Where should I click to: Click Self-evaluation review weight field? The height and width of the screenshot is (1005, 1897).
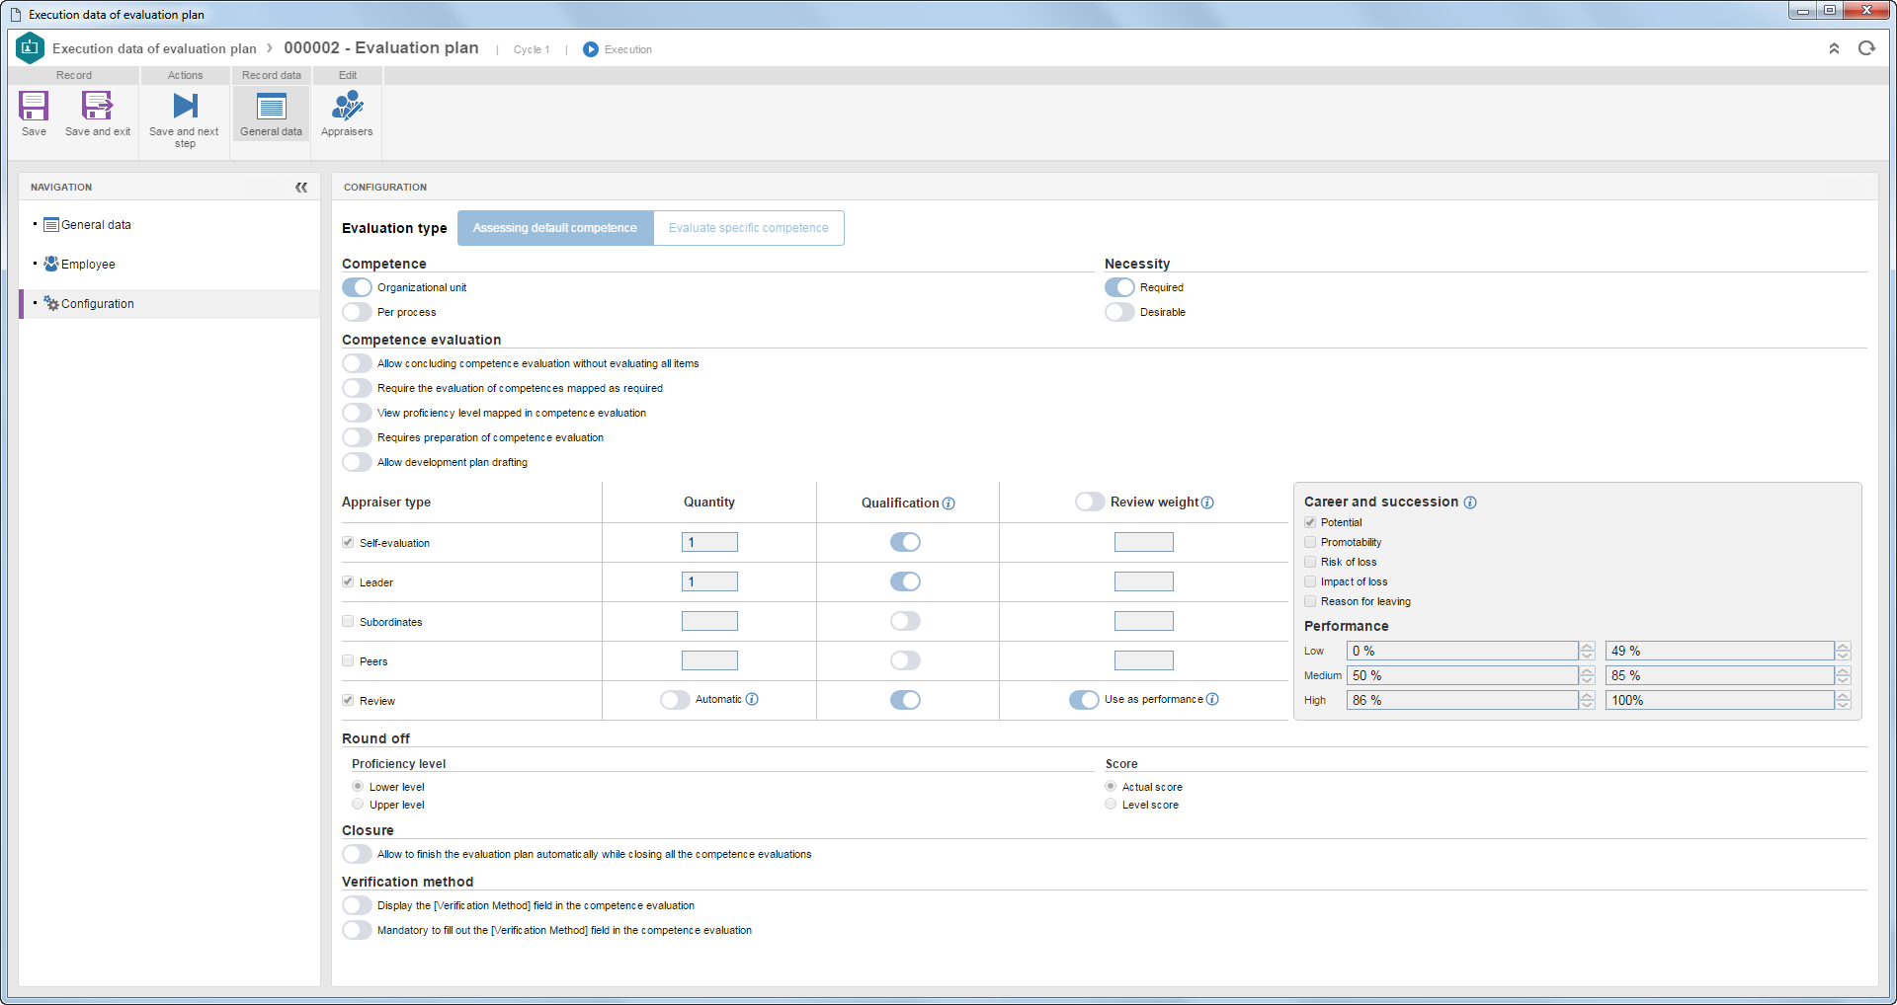(1144, 542)
